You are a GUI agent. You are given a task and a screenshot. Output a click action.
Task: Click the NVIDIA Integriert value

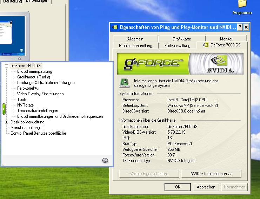pyautogui.click(x=181, y=161)
